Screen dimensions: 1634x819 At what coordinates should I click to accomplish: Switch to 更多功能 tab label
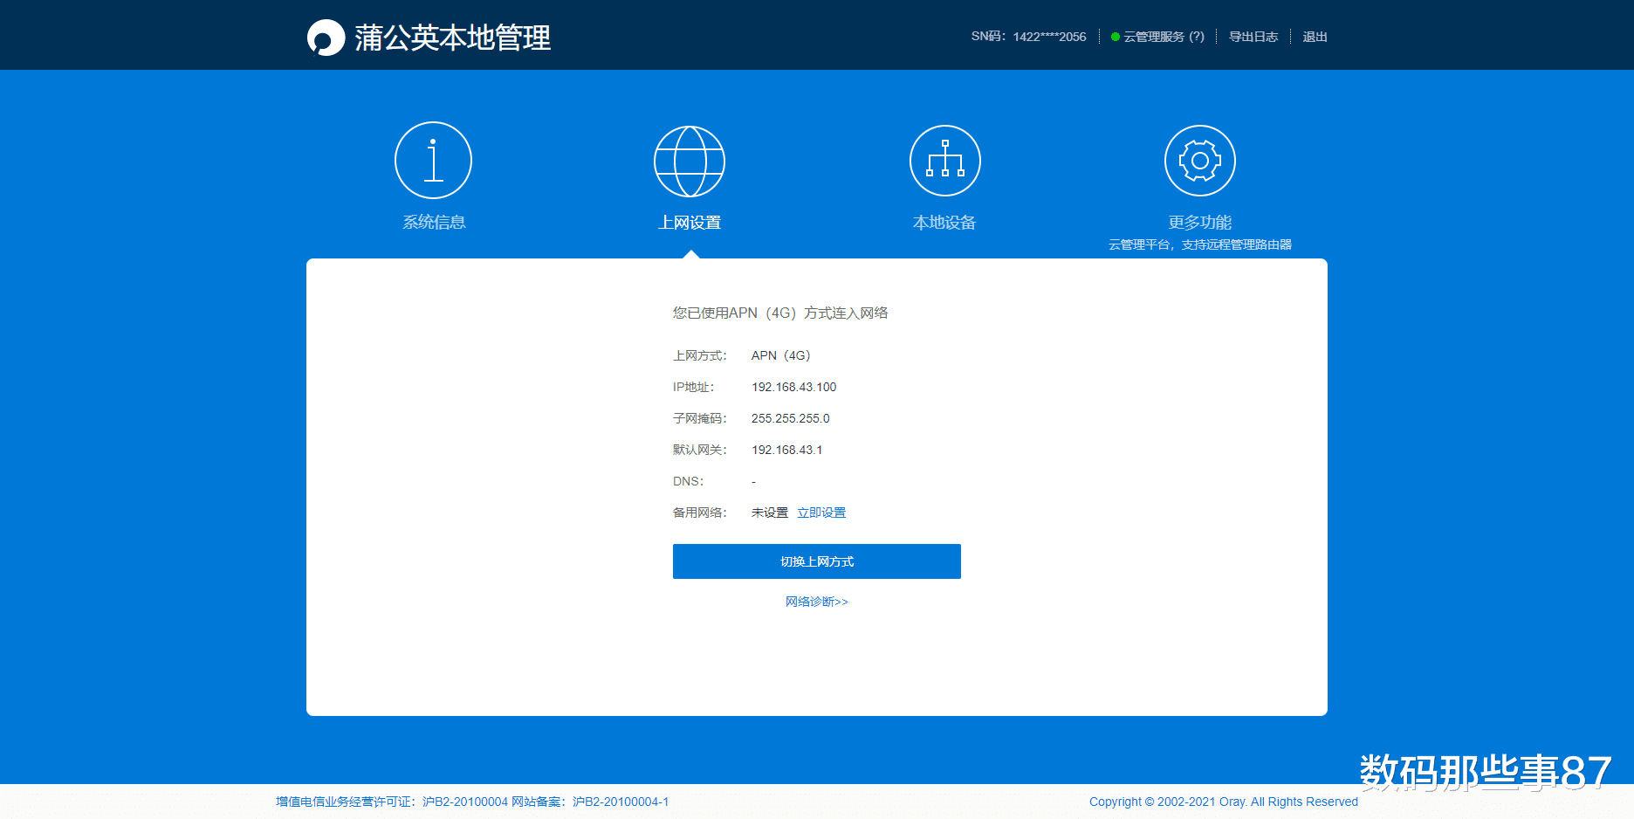(1200, 223)
